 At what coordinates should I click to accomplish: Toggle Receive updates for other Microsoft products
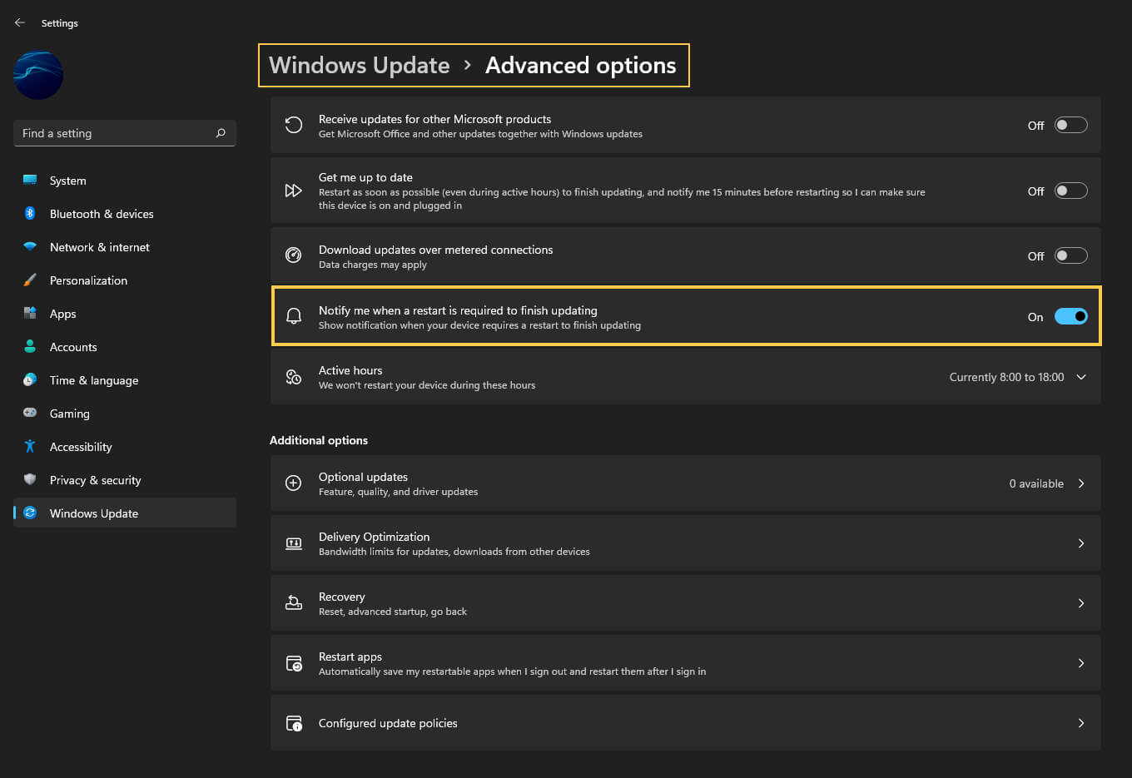click(1070, 125)
